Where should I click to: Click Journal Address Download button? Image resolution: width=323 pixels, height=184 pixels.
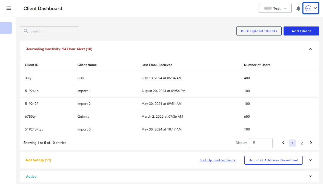(x=273, y=160)
